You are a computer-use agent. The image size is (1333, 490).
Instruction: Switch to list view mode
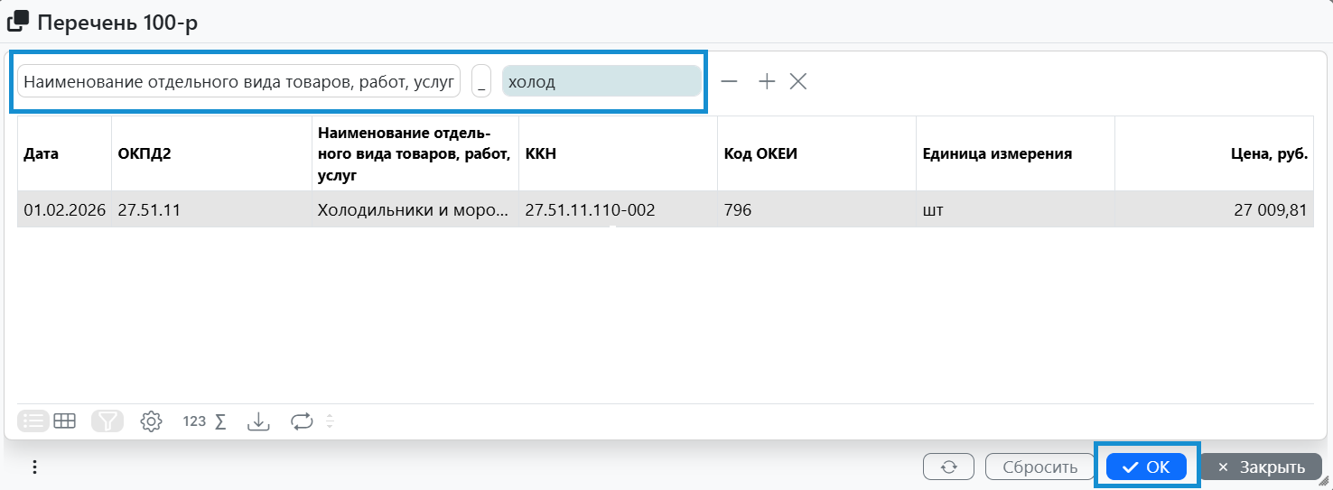coord(33,421)
